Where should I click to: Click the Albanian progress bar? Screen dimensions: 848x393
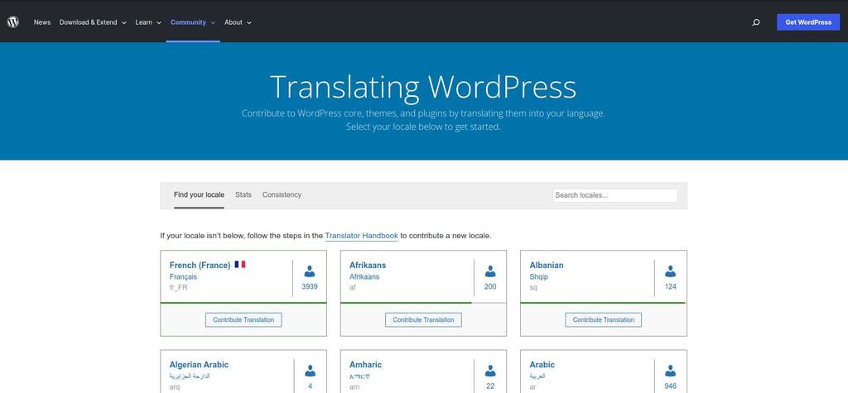point(604,303)
